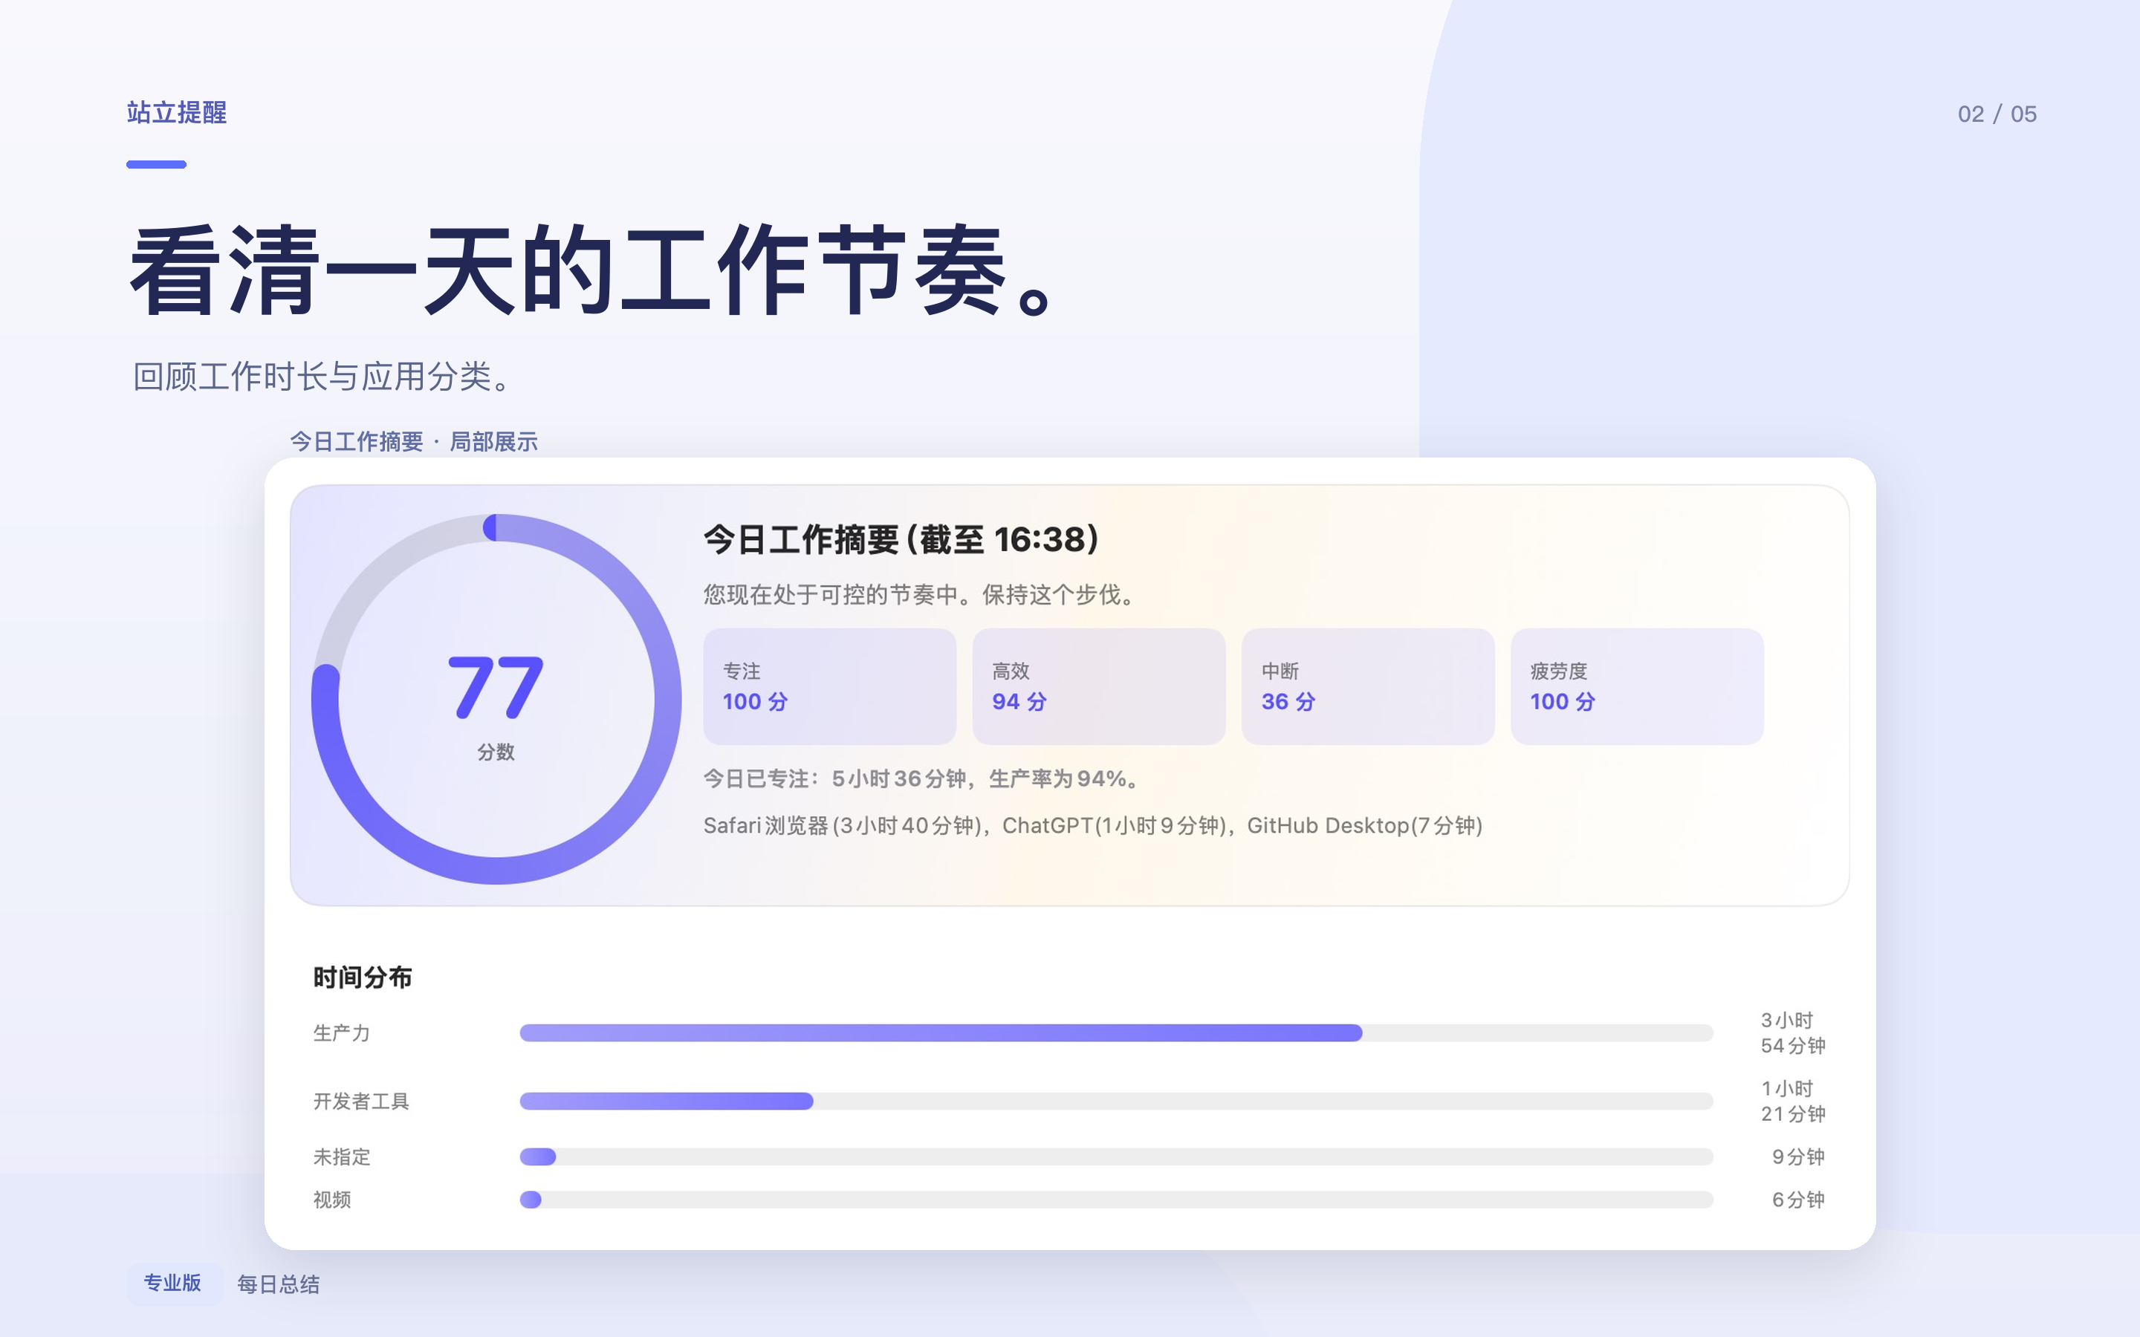This screenshot has width=2140, height=1337.
Task: Click the 生产力 row label
Action: pyautogui.click(x=341, y=1032)
